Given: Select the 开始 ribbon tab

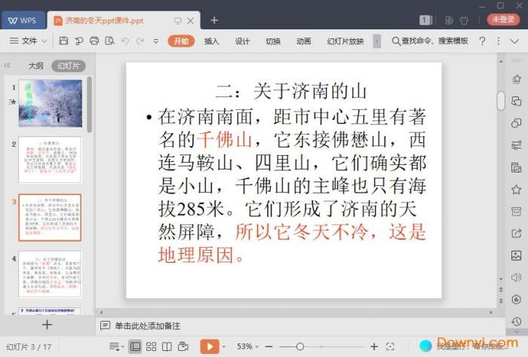Looking at the screenshot, I should click(x=181, y=41).
